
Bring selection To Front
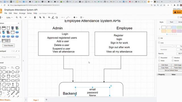click(40, 18)
